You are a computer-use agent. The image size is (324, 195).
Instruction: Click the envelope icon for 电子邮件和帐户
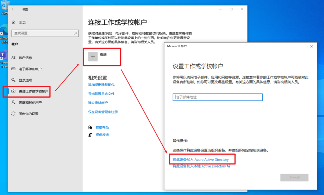coord(13,69)
